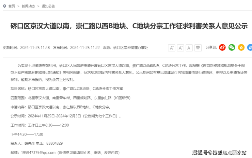This screenshot has height=158, width=252.
Task: Click 联系人：魏先生 text
Action: pyautogui.click(x=23, y=143)
